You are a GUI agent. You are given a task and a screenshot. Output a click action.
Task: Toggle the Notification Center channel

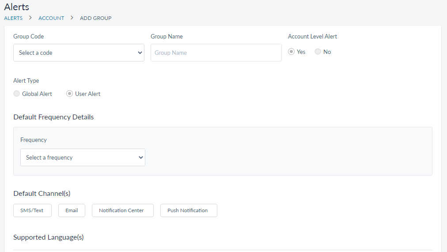pos(122,210)
